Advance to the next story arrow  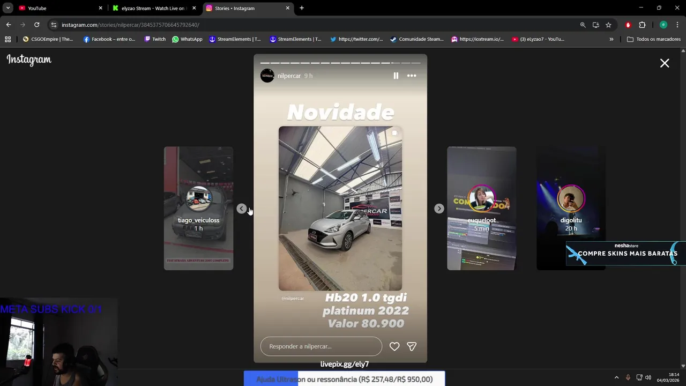[x=439, y=209]
